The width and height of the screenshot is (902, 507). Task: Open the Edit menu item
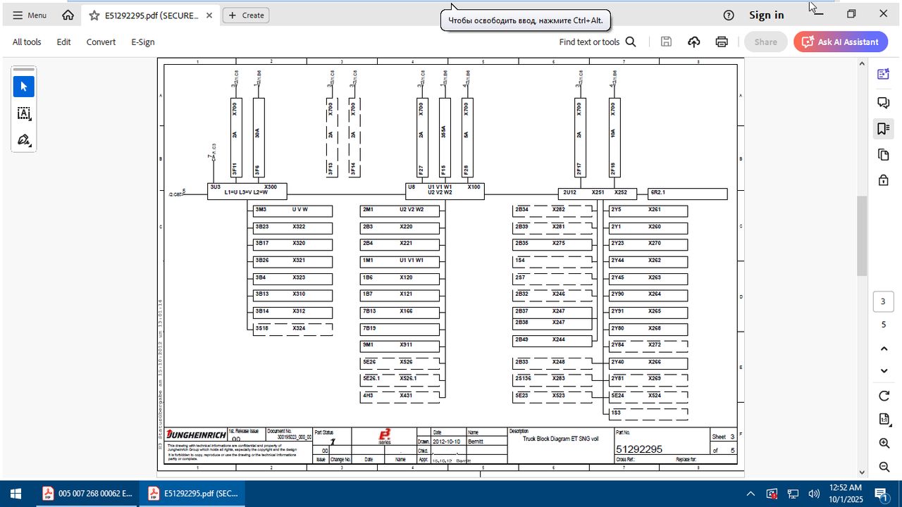63,42
